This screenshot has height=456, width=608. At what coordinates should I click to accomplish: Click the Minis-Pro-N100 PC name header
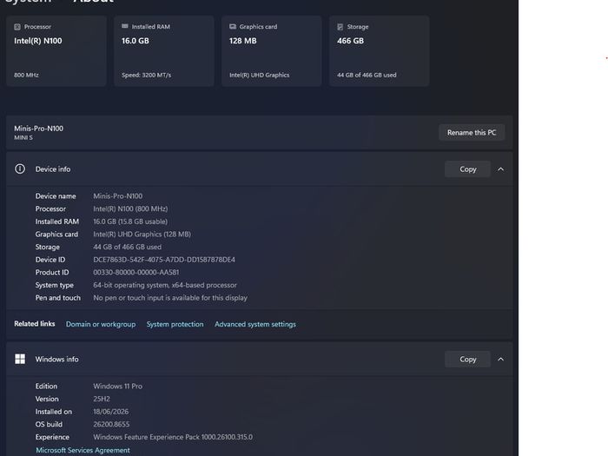(39, 129)
